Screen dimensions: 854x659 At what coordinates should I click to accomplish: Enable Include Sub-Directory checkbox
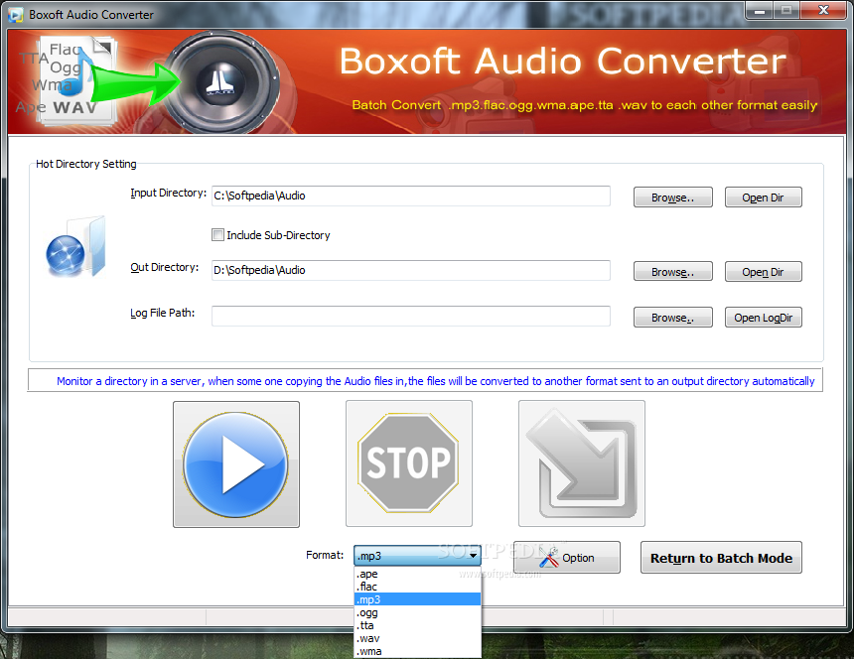217,235
